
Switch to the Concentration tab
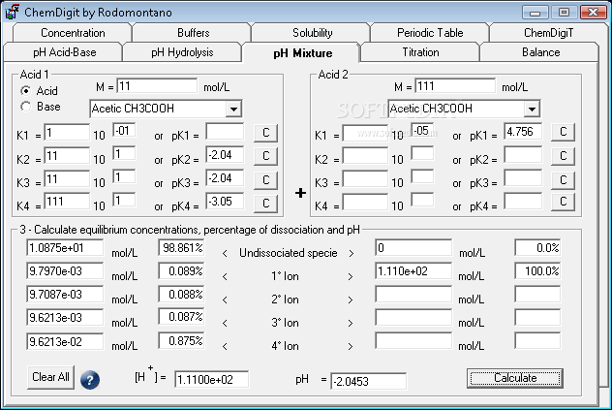[73, 33]
